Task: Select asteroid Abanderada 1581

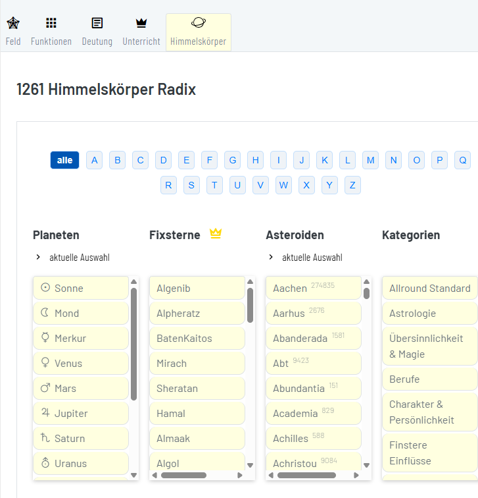Action: [x=314, y=338]
